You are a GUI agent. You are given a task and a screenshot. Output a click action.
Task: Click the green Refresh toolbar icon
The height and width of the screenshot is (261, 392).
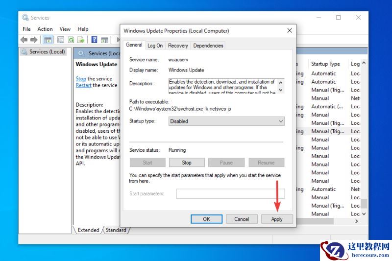coord(71,40)
